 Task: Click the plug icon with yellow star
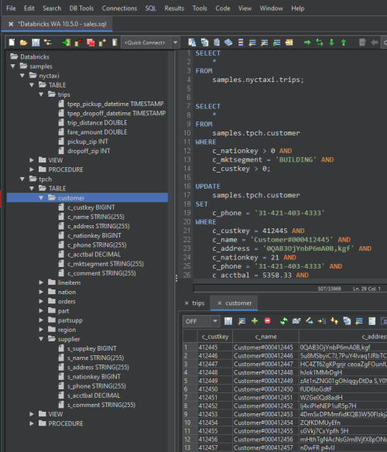[x=102, y=43]
